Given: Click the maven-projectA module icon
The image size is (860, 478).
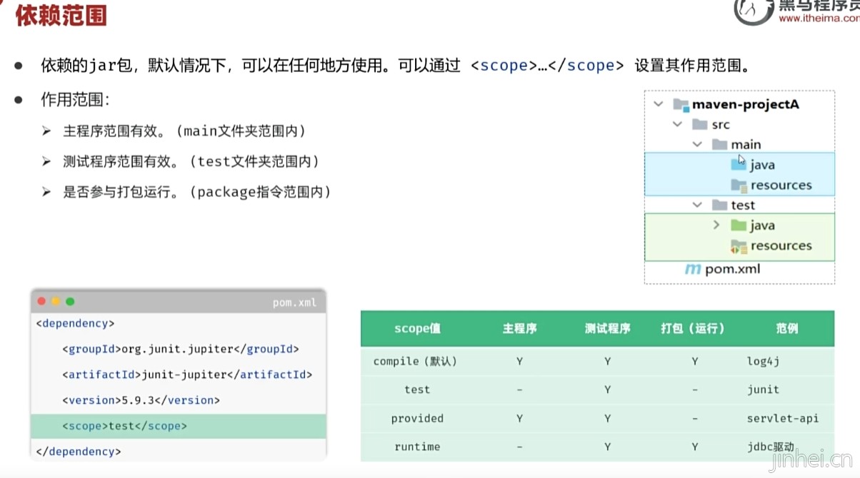Looking at the screenshot, I should pyautogui.click(x=681, y=104).
